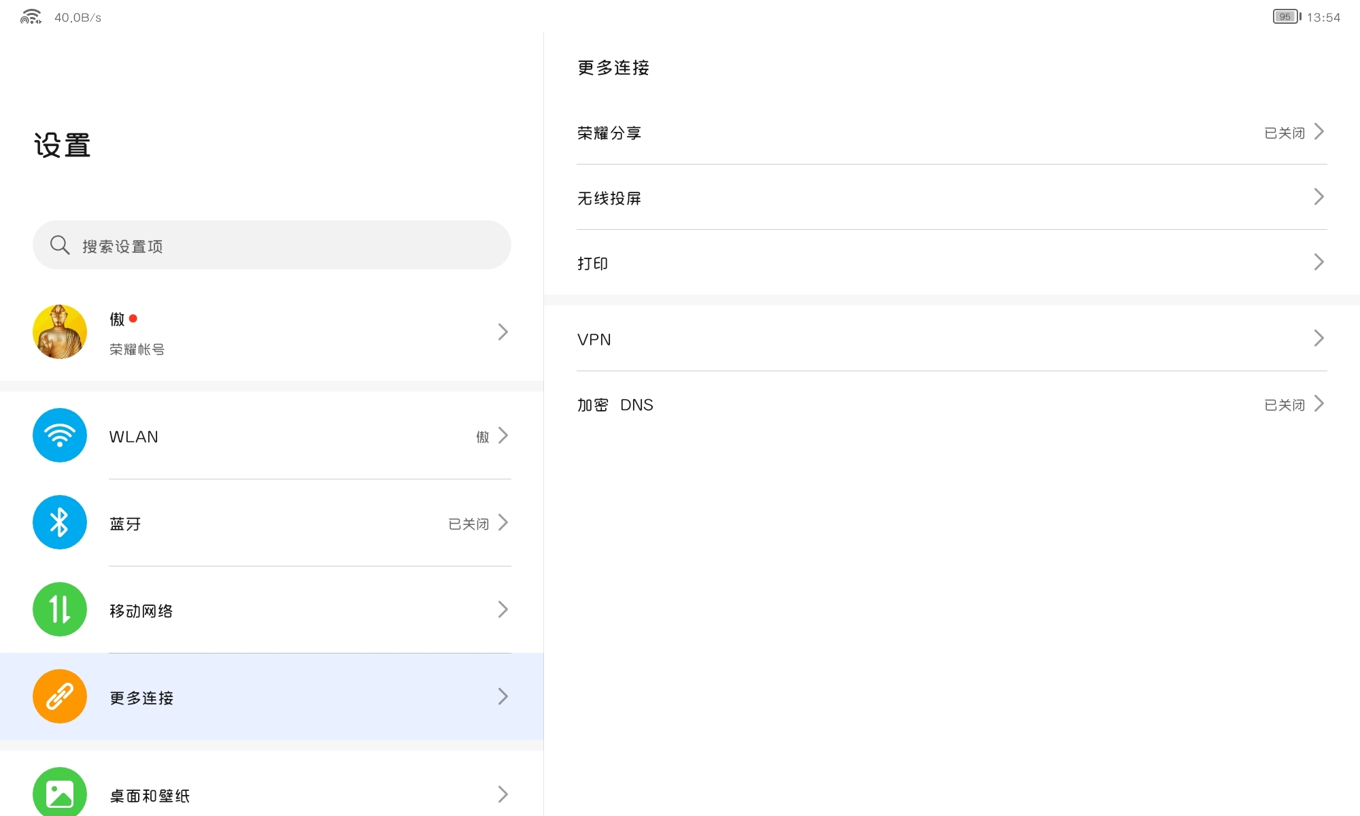Tap the orange 更多连接 link icon
This screenshot has width=1360, height=816.
pyautogui.click(x=60, y=696)
